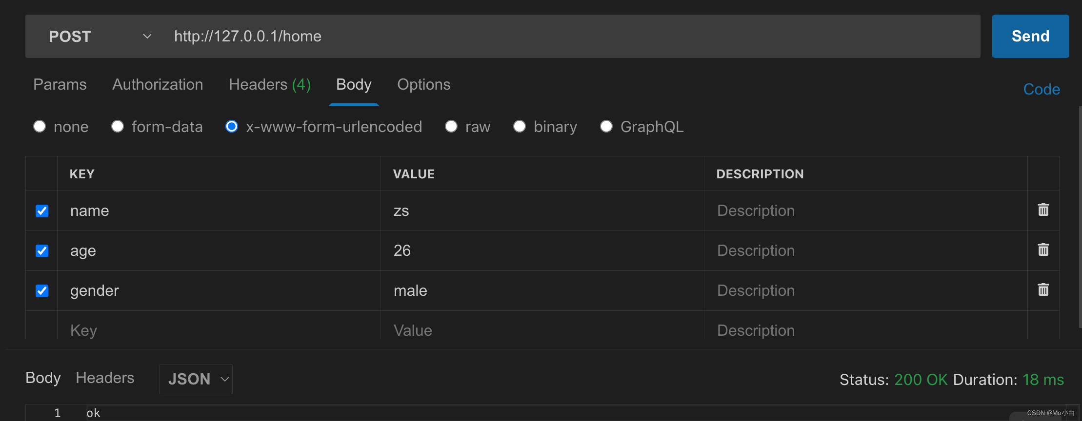Edit the key cell 'age'

[219, 251]
